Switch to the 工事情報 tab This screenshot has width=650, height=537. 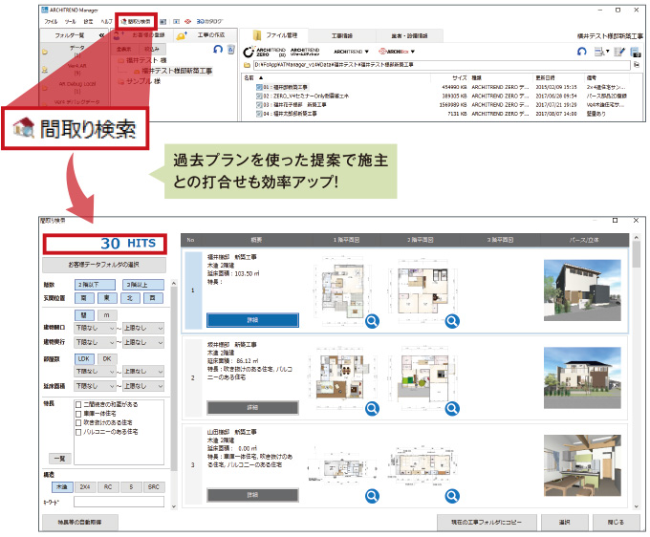342,36
